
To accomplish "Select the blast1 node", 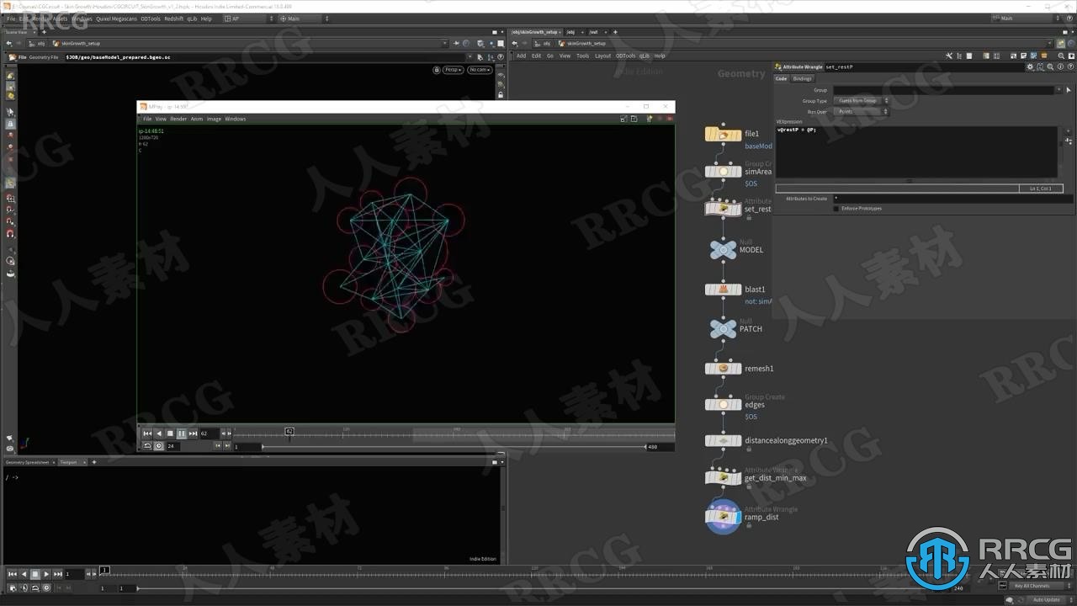I will click(x=723, y=290).
